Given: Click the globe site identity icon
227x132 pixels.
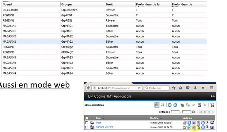Looking at the screenshot, I should [94, 88].
